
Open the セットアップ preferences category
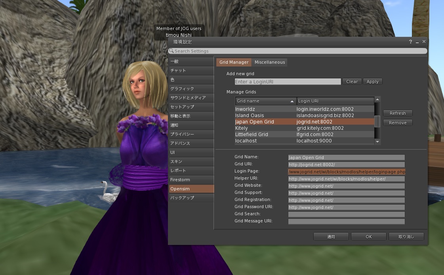191,107
